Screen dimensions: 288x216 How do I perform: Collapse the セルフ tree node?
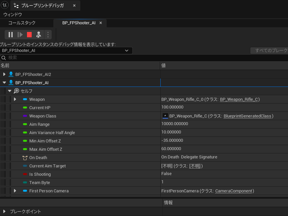pos(9,91)
